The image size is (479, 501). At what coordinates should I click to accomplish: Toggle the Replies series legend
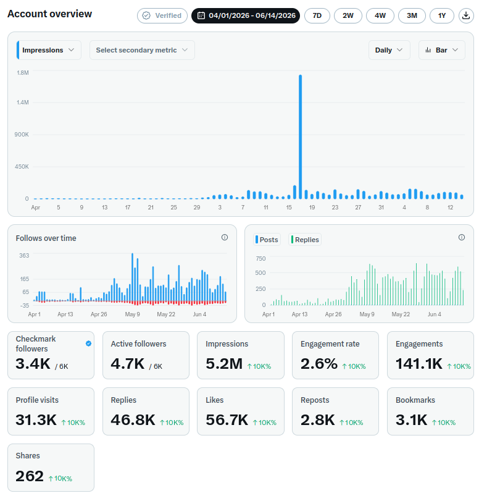pos(305,240)
